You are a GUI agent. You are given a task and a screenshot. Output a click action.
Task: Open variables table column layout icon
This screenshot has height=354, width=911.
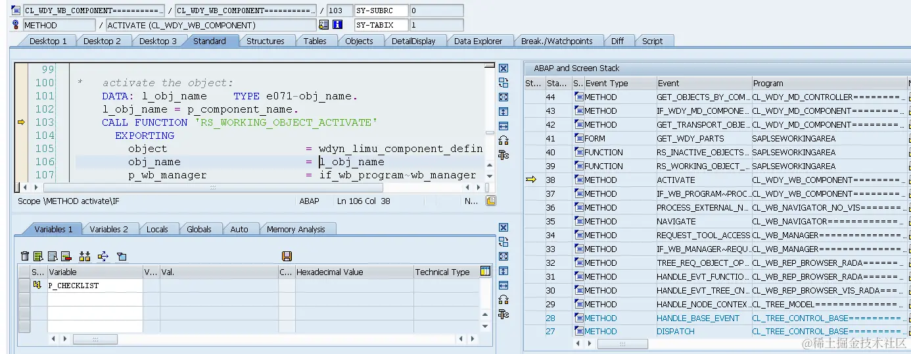point(485,271)
